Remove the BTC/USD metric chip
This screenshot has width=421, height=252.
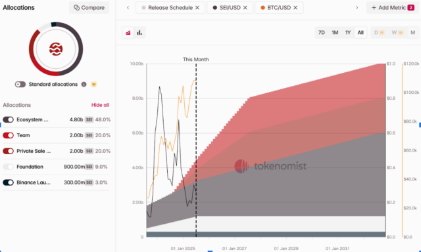(x=295, y=8)
